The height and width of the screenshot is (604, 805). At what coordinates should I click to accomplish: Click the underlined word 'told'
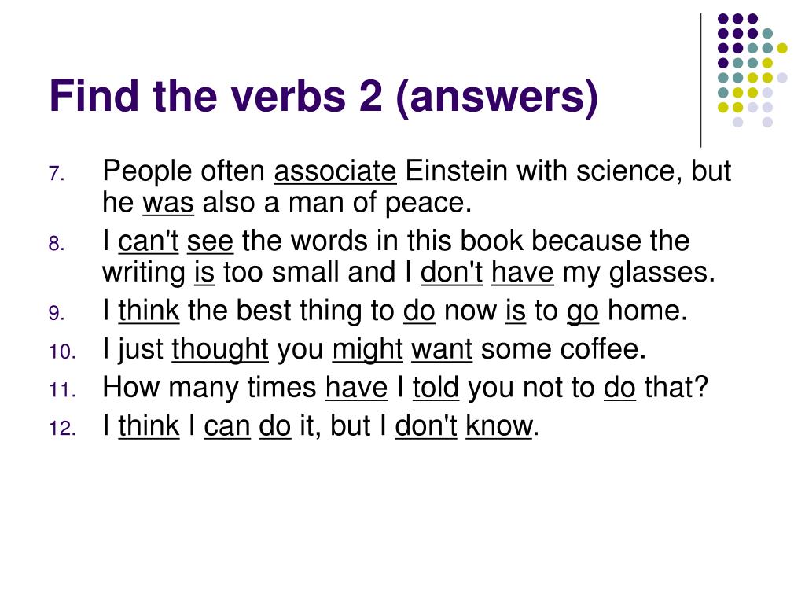[436, 387]
